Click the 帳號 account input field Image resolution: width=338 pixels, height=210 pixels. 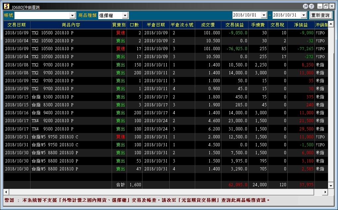(x=42, y=16)
